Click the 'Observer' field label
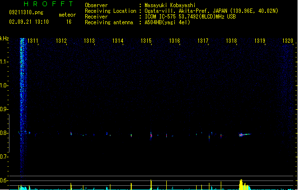The image size is (298, 190). (96, 5)
